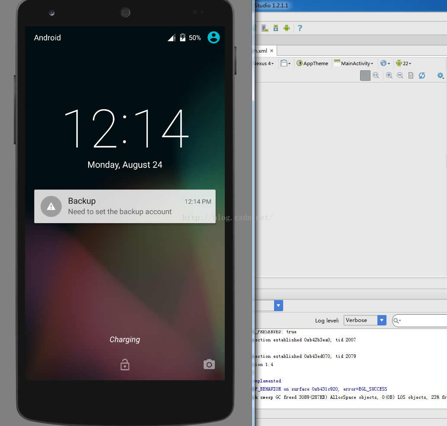This screenshot has height=426, width=447.
Task: Zoom in the layout preview
Action: (x=389, y=76)
